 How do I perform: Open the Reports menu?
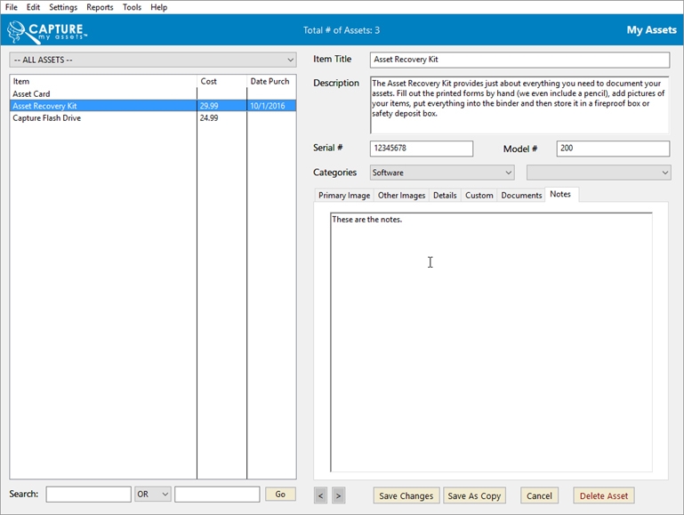100,7
